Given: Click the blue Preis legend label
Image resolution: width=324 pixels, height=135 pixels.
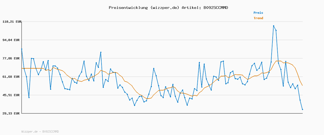Looking at the screenshot, I should click(x=258, y=13).
